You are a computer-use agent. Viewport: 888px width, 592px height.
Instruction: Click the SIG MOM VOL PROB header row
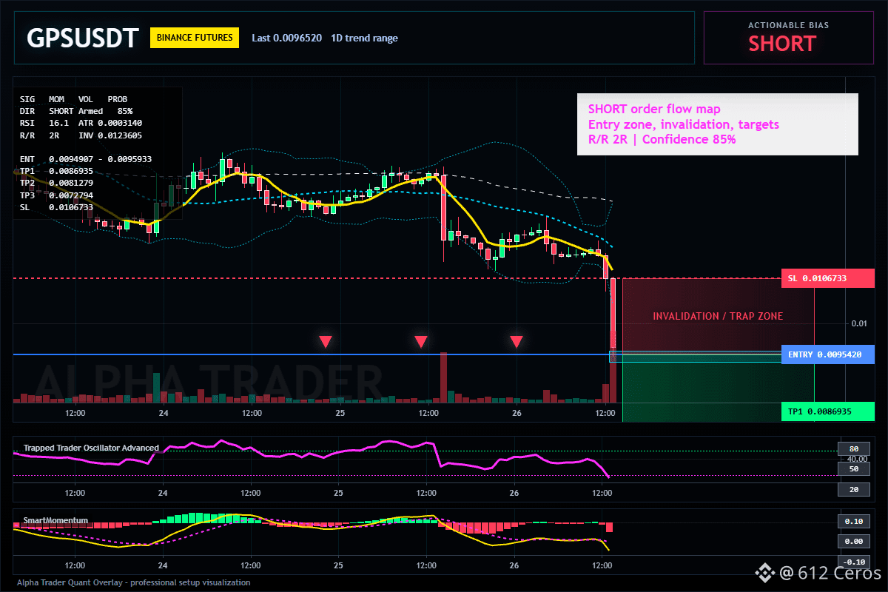point(73,99)
